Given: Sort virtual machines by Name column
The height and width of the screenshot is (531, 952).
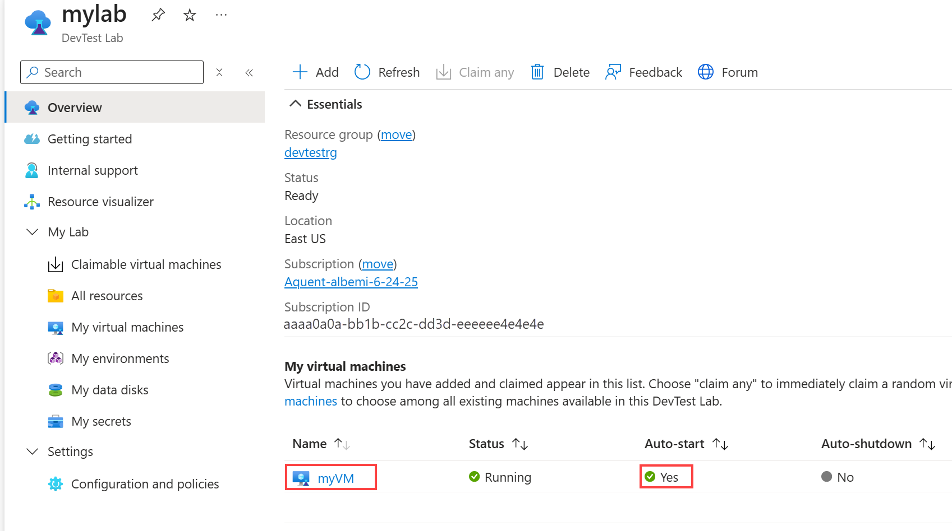Looking at the screenshot, I should [x=342, y=444].
